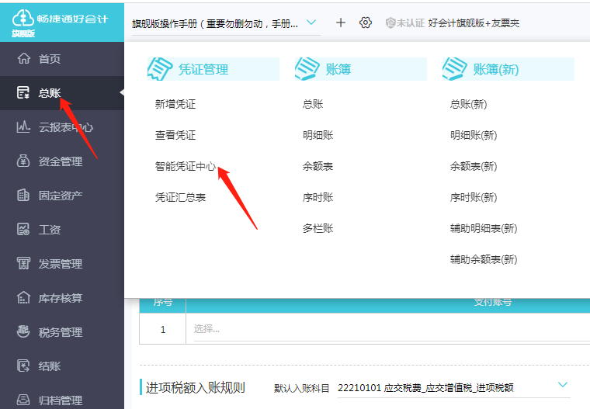Click the 云报表中心 chart icon
This screenshot has width=590, height=409.
[x=23, y=127]
